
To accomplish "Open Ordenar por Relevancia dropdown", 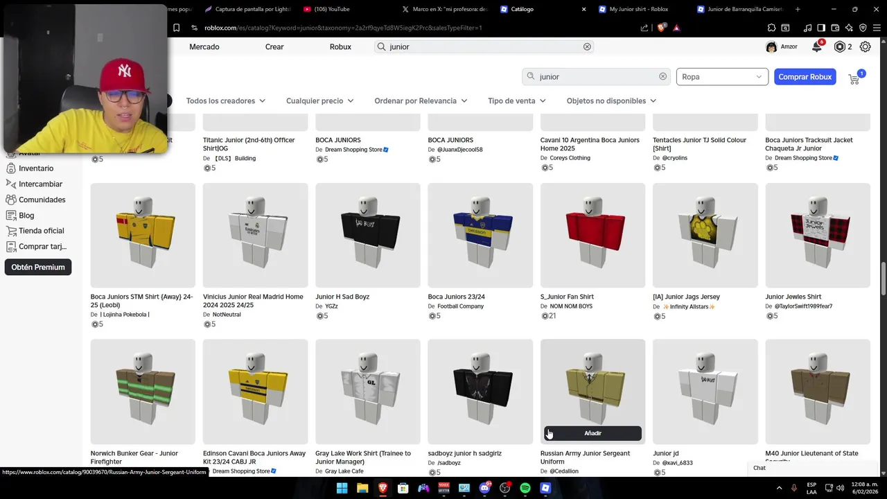I will point(421,100).
